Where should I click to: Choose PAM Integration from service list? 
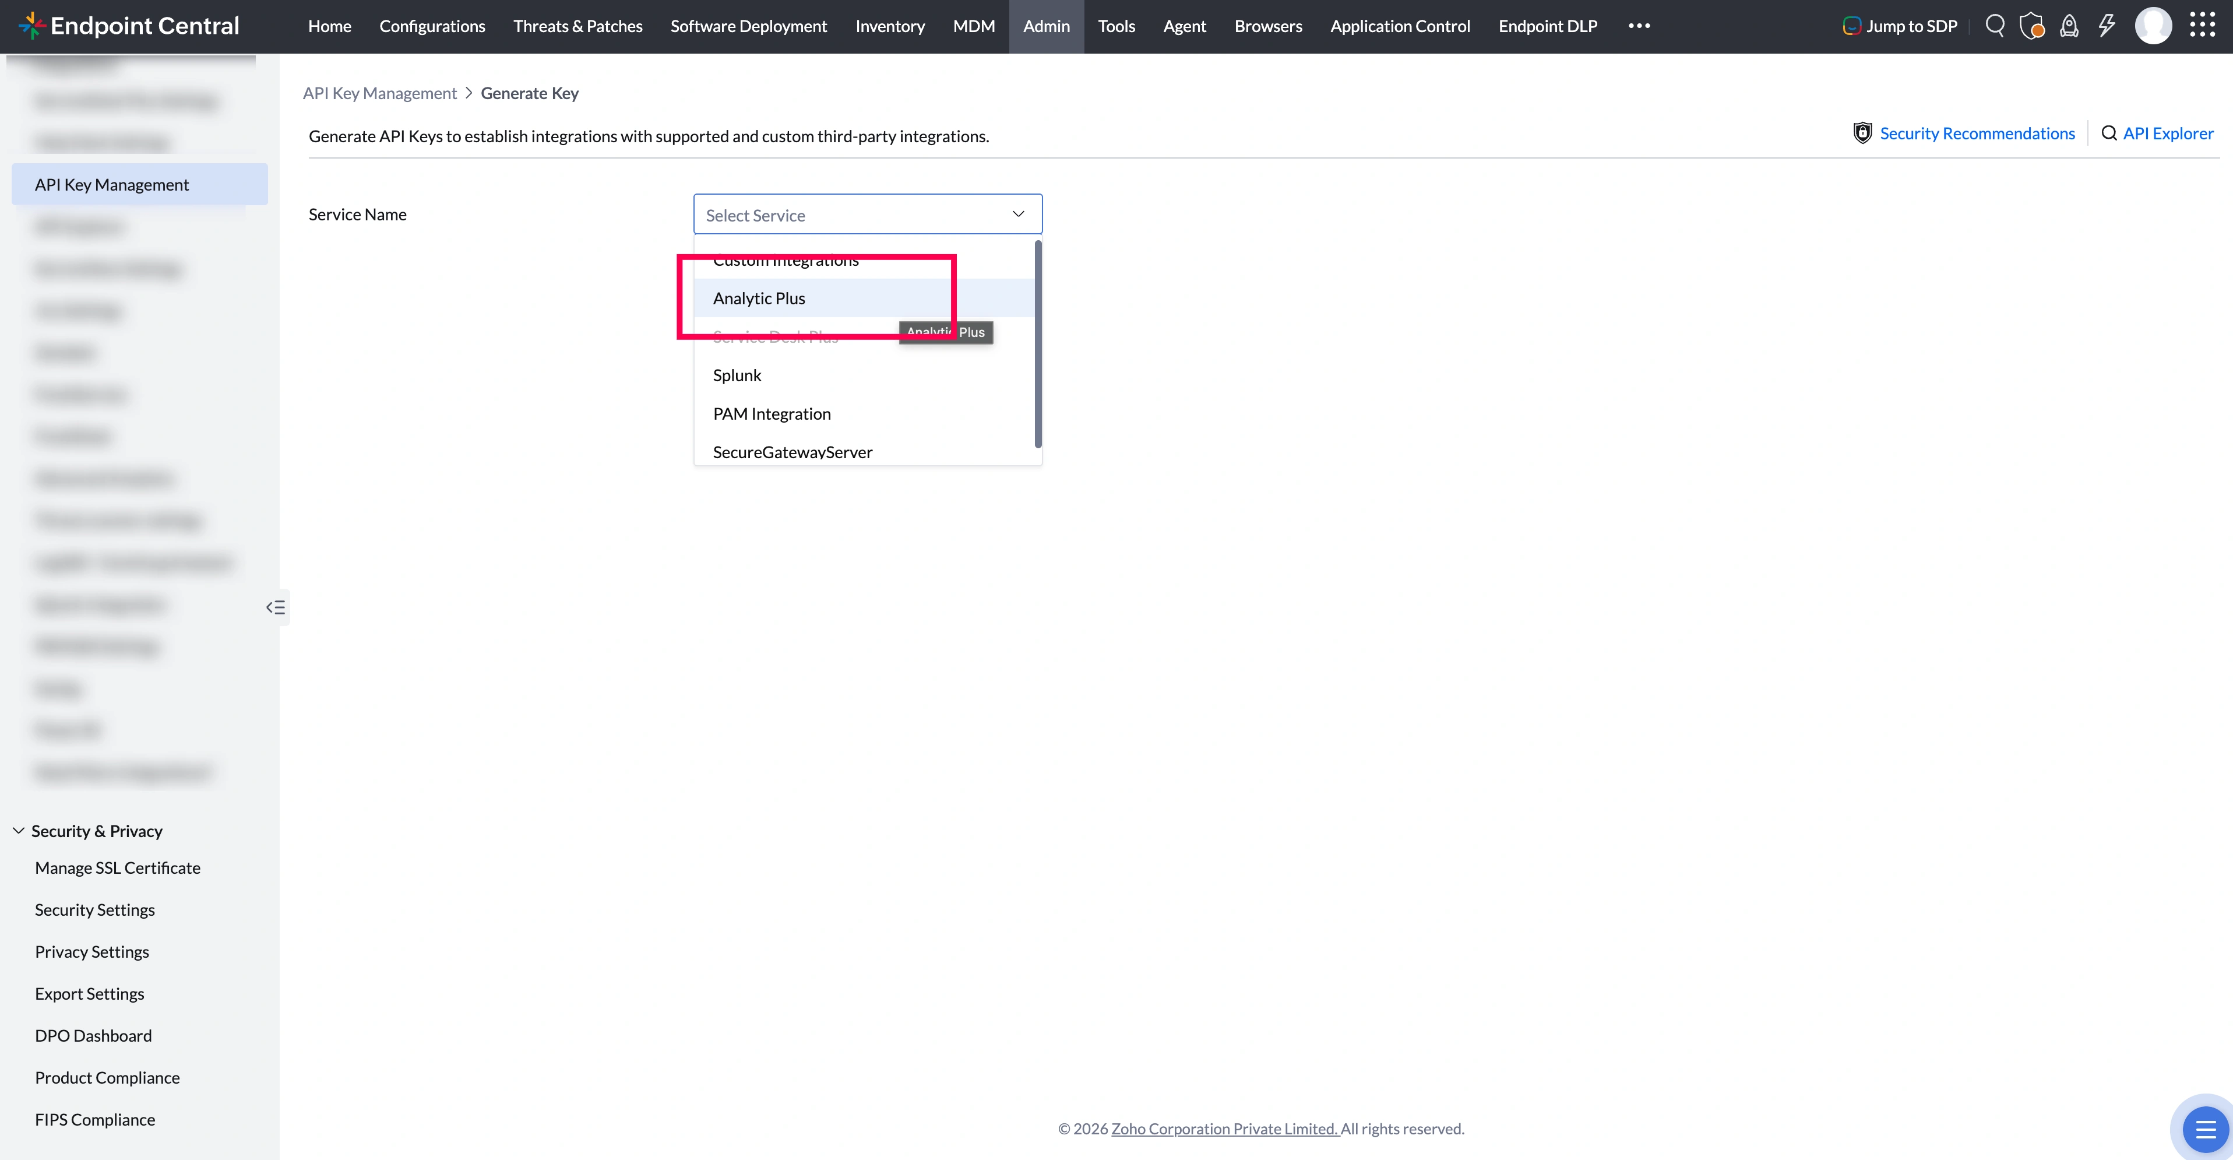click(864, 413)
